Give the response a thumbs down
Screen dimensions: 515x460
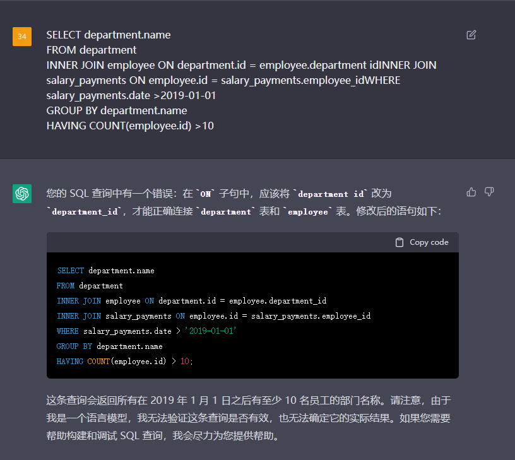click(489, 192)
